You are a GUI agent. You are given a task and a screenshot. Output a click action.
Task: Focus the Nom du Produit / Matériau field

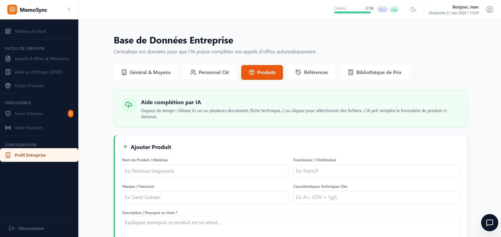click(x=205, y=171)
